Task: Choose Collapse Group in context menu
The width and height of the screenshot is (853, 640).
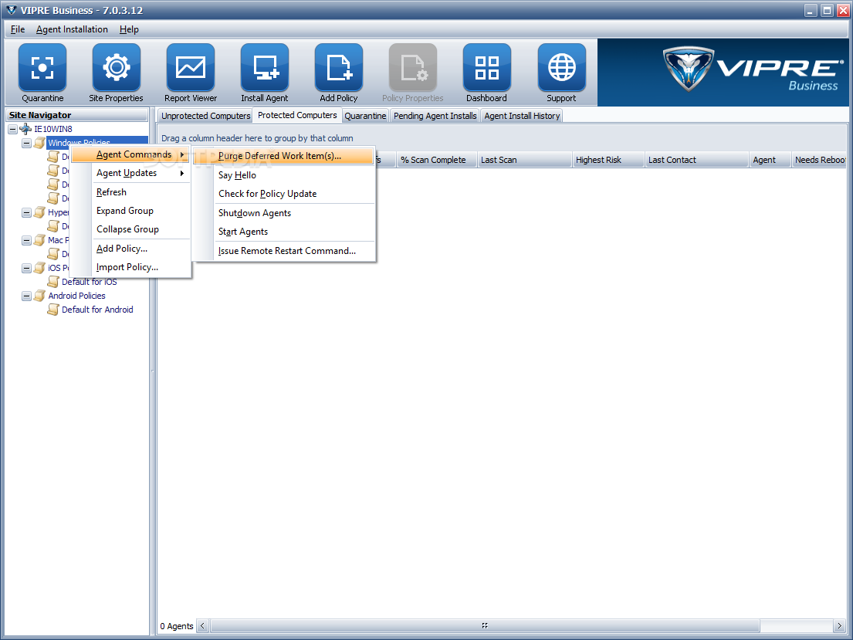Action: (x=130, y=229)
